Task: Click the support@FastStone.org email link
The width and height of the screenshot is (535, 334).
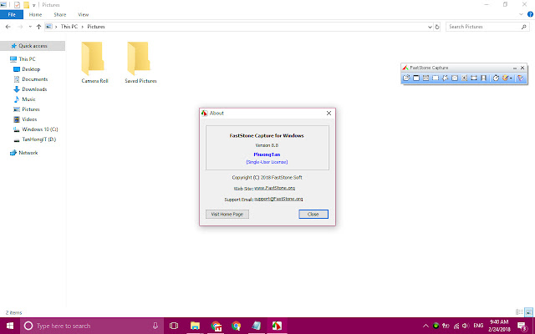Action: coord(278,199)
